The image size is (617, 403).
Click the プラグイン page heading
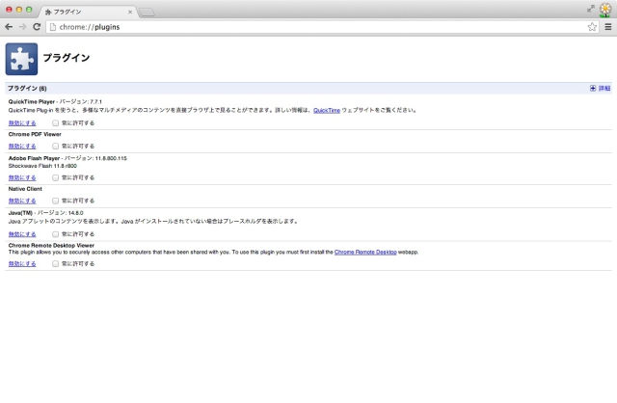click(67, 58)
